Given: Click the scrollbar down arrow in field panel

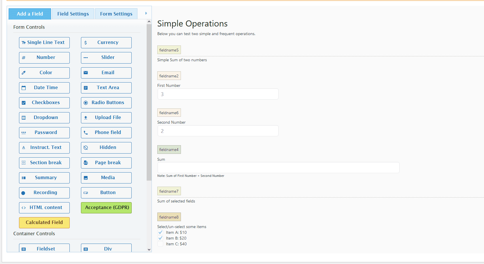Looking at the screenshot, I should pyautogui.click(x=149, y=250).
